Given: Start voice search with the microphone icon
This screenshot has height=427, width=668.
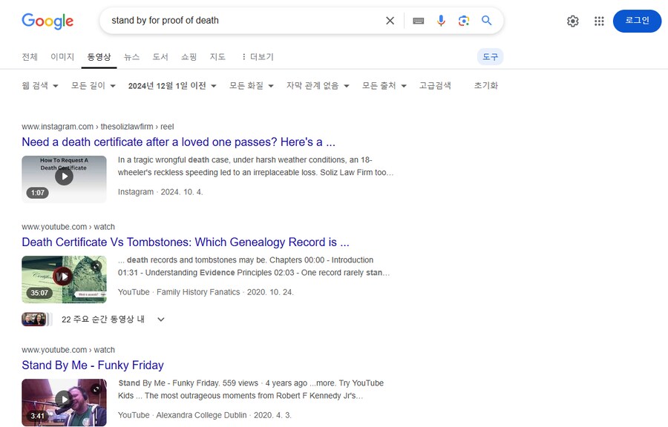Looking at the screenshot, I should coord(441,21).
